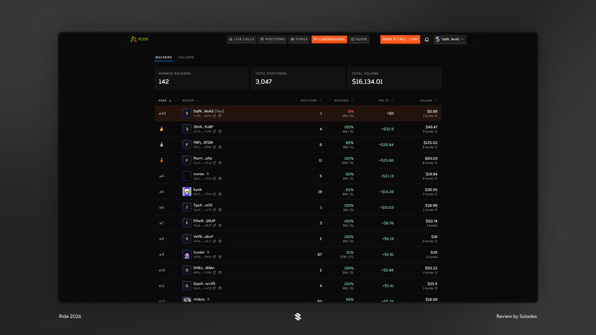Screen dimensions: 596x335
Task: Click the #10 rank cell
Action: (x=162, y=270)
